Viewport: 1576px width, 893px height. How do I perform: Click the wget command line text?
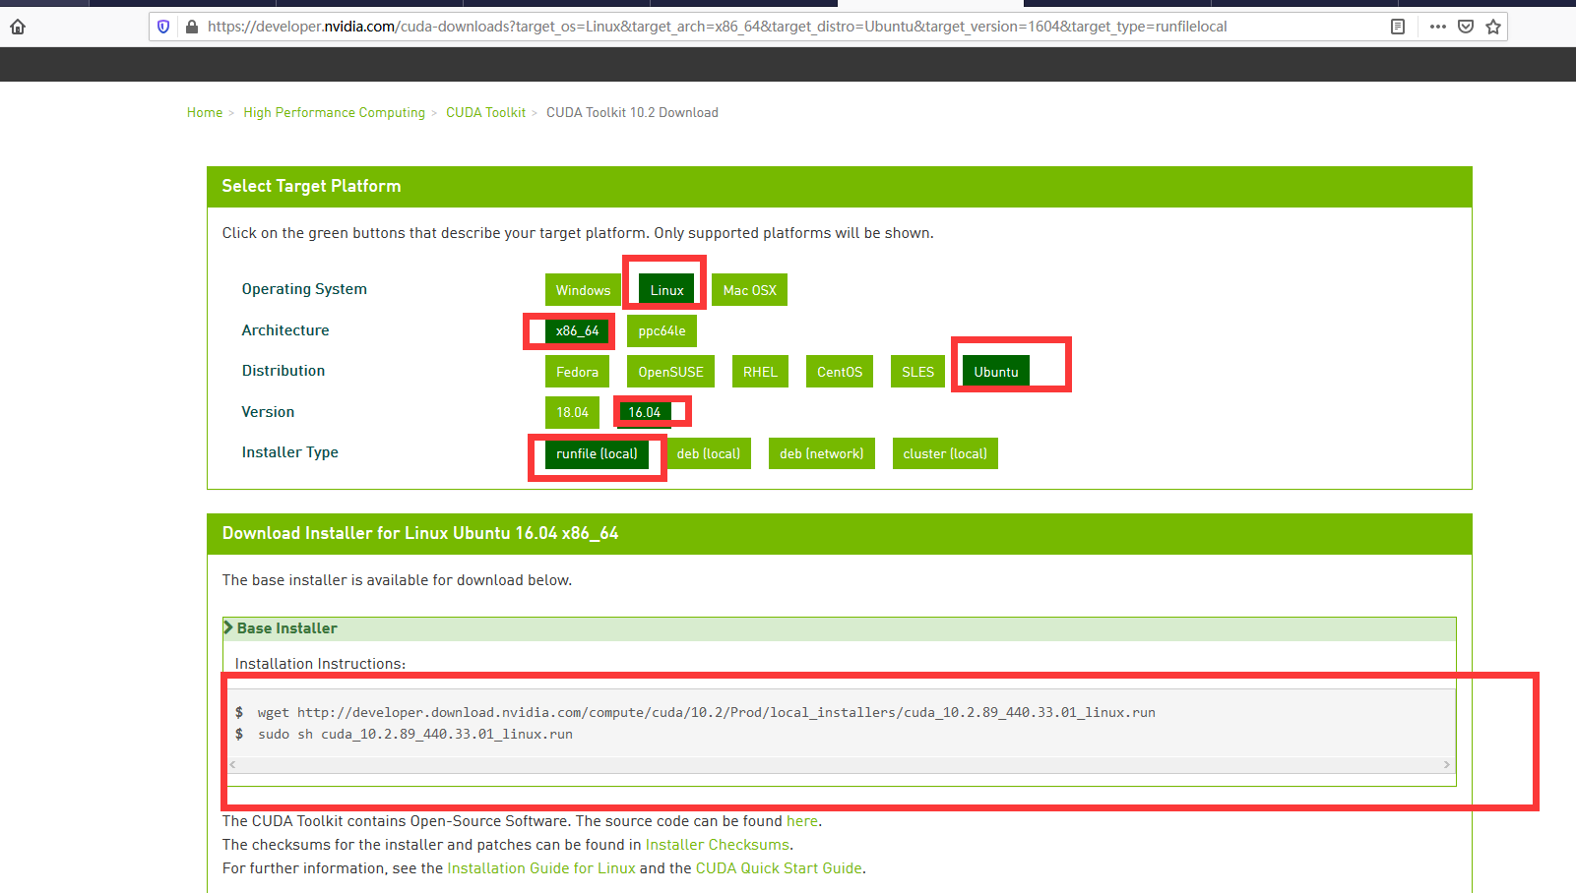click(x=706, y=712)
